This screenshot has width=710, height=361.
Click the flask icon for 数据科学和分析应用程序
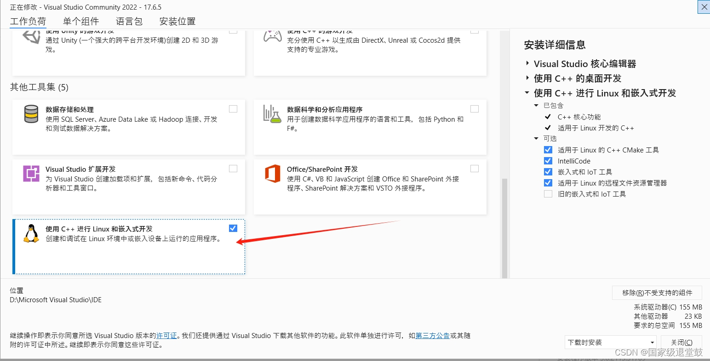click(x=272, y=114)
